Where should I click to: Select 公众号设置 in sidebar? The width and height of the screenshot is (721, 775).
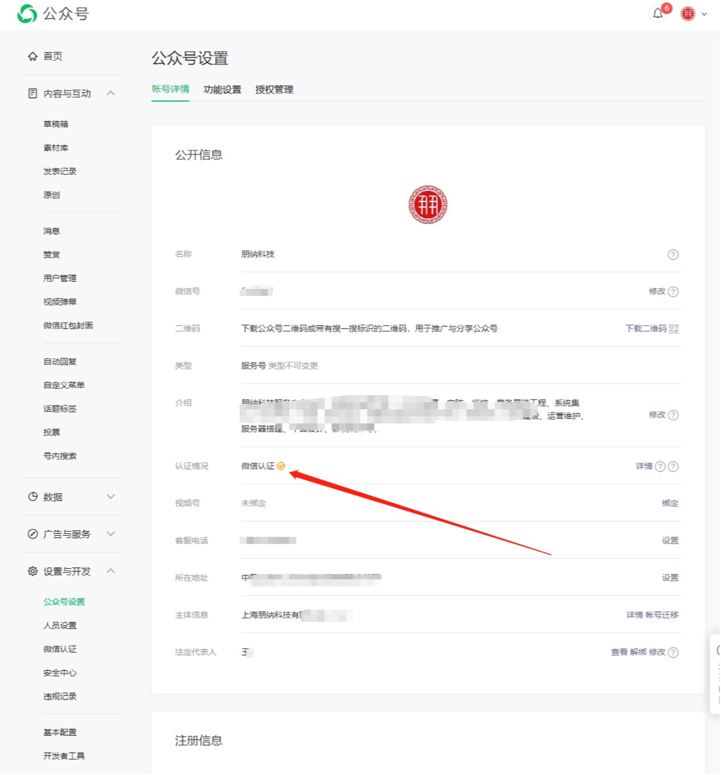[x=64, y=602]
